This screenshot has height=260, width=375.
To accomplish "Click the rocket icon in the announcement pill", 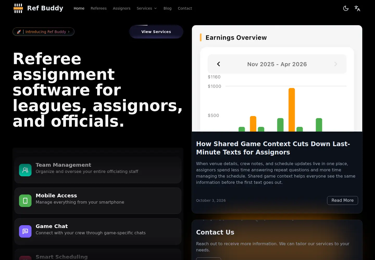I will pos(19,32).
